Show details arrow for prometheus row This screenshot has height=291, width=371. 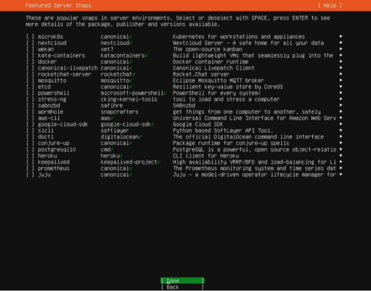tap(341, 168)
